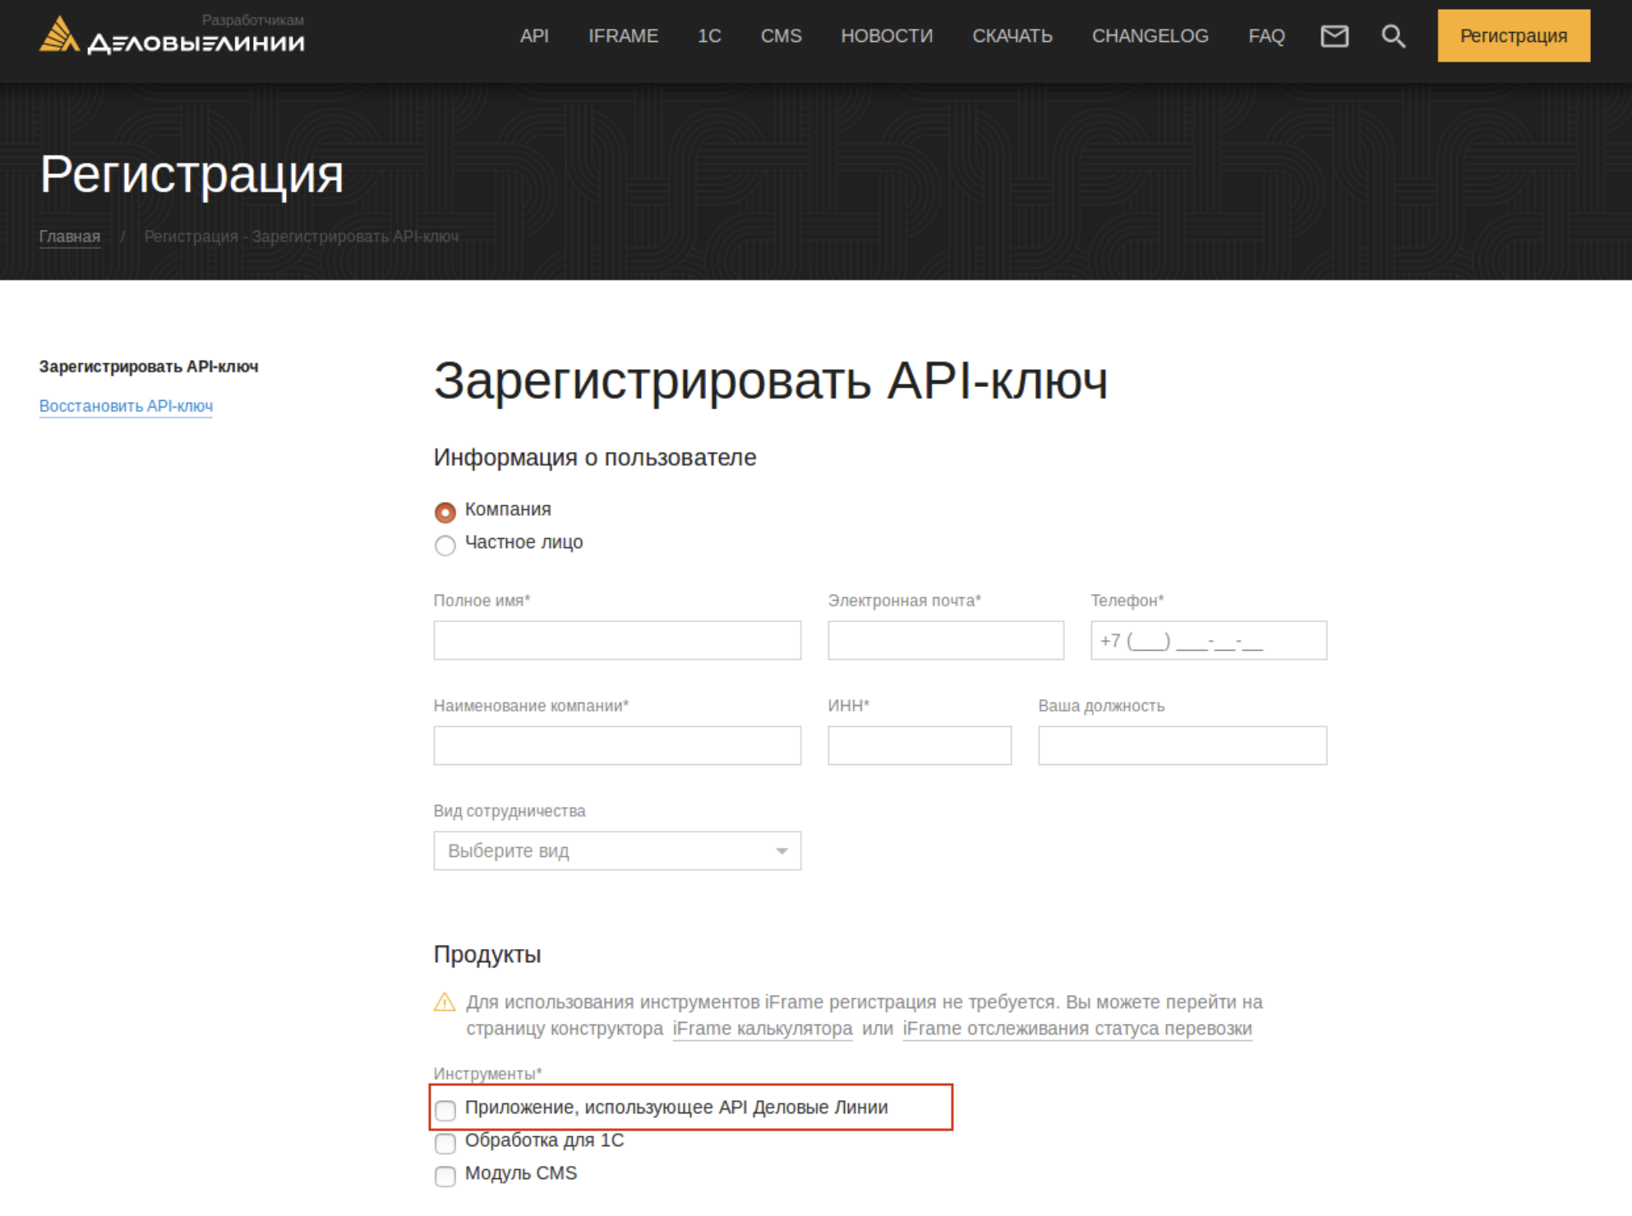Click the Выберите вид dropdown arrow
This screenshot has height=1216, width=1632.
coord(781,850)
